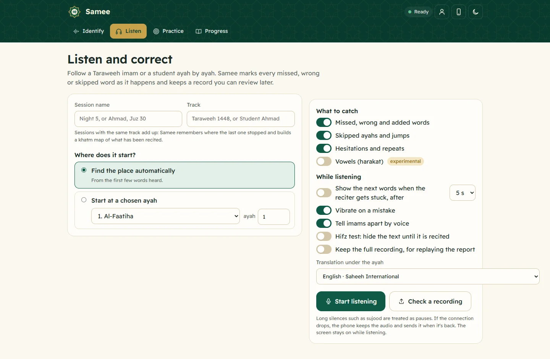Focus the Track input field
This screenshot has height=359, width=550.
[x=241, y=119]
